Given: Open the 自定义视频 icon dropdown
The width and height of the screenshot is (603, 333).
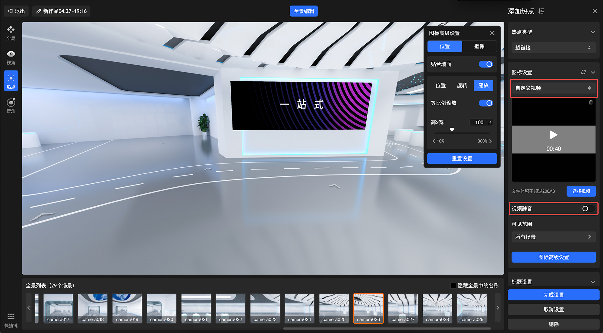Looking at the screenshot, I should click(x=553, y=88).
